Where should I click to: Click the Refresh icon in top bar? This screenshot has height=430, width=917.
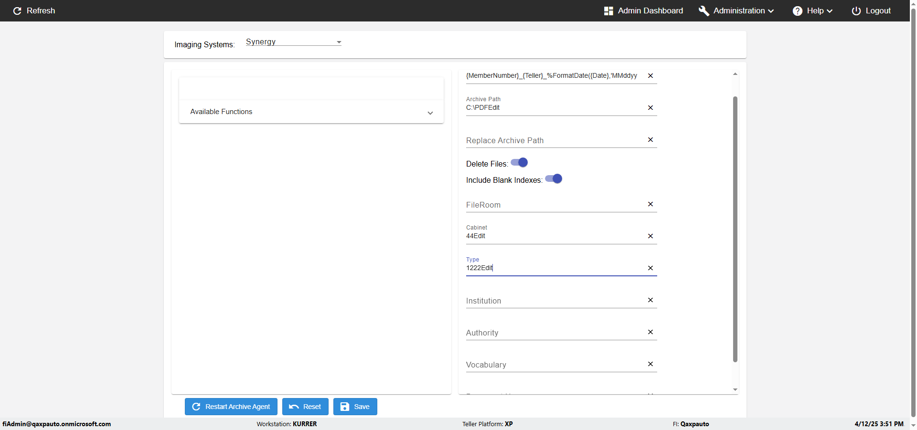coord(17,11)
